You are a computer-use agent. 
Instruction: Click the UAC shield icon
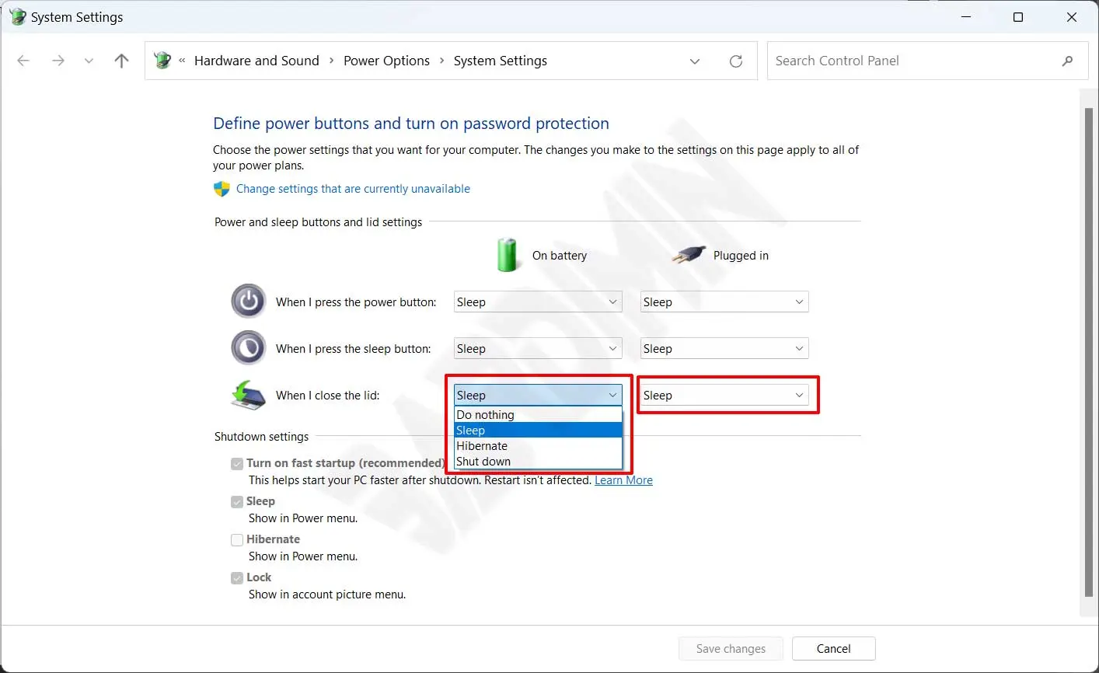(222, 189)
